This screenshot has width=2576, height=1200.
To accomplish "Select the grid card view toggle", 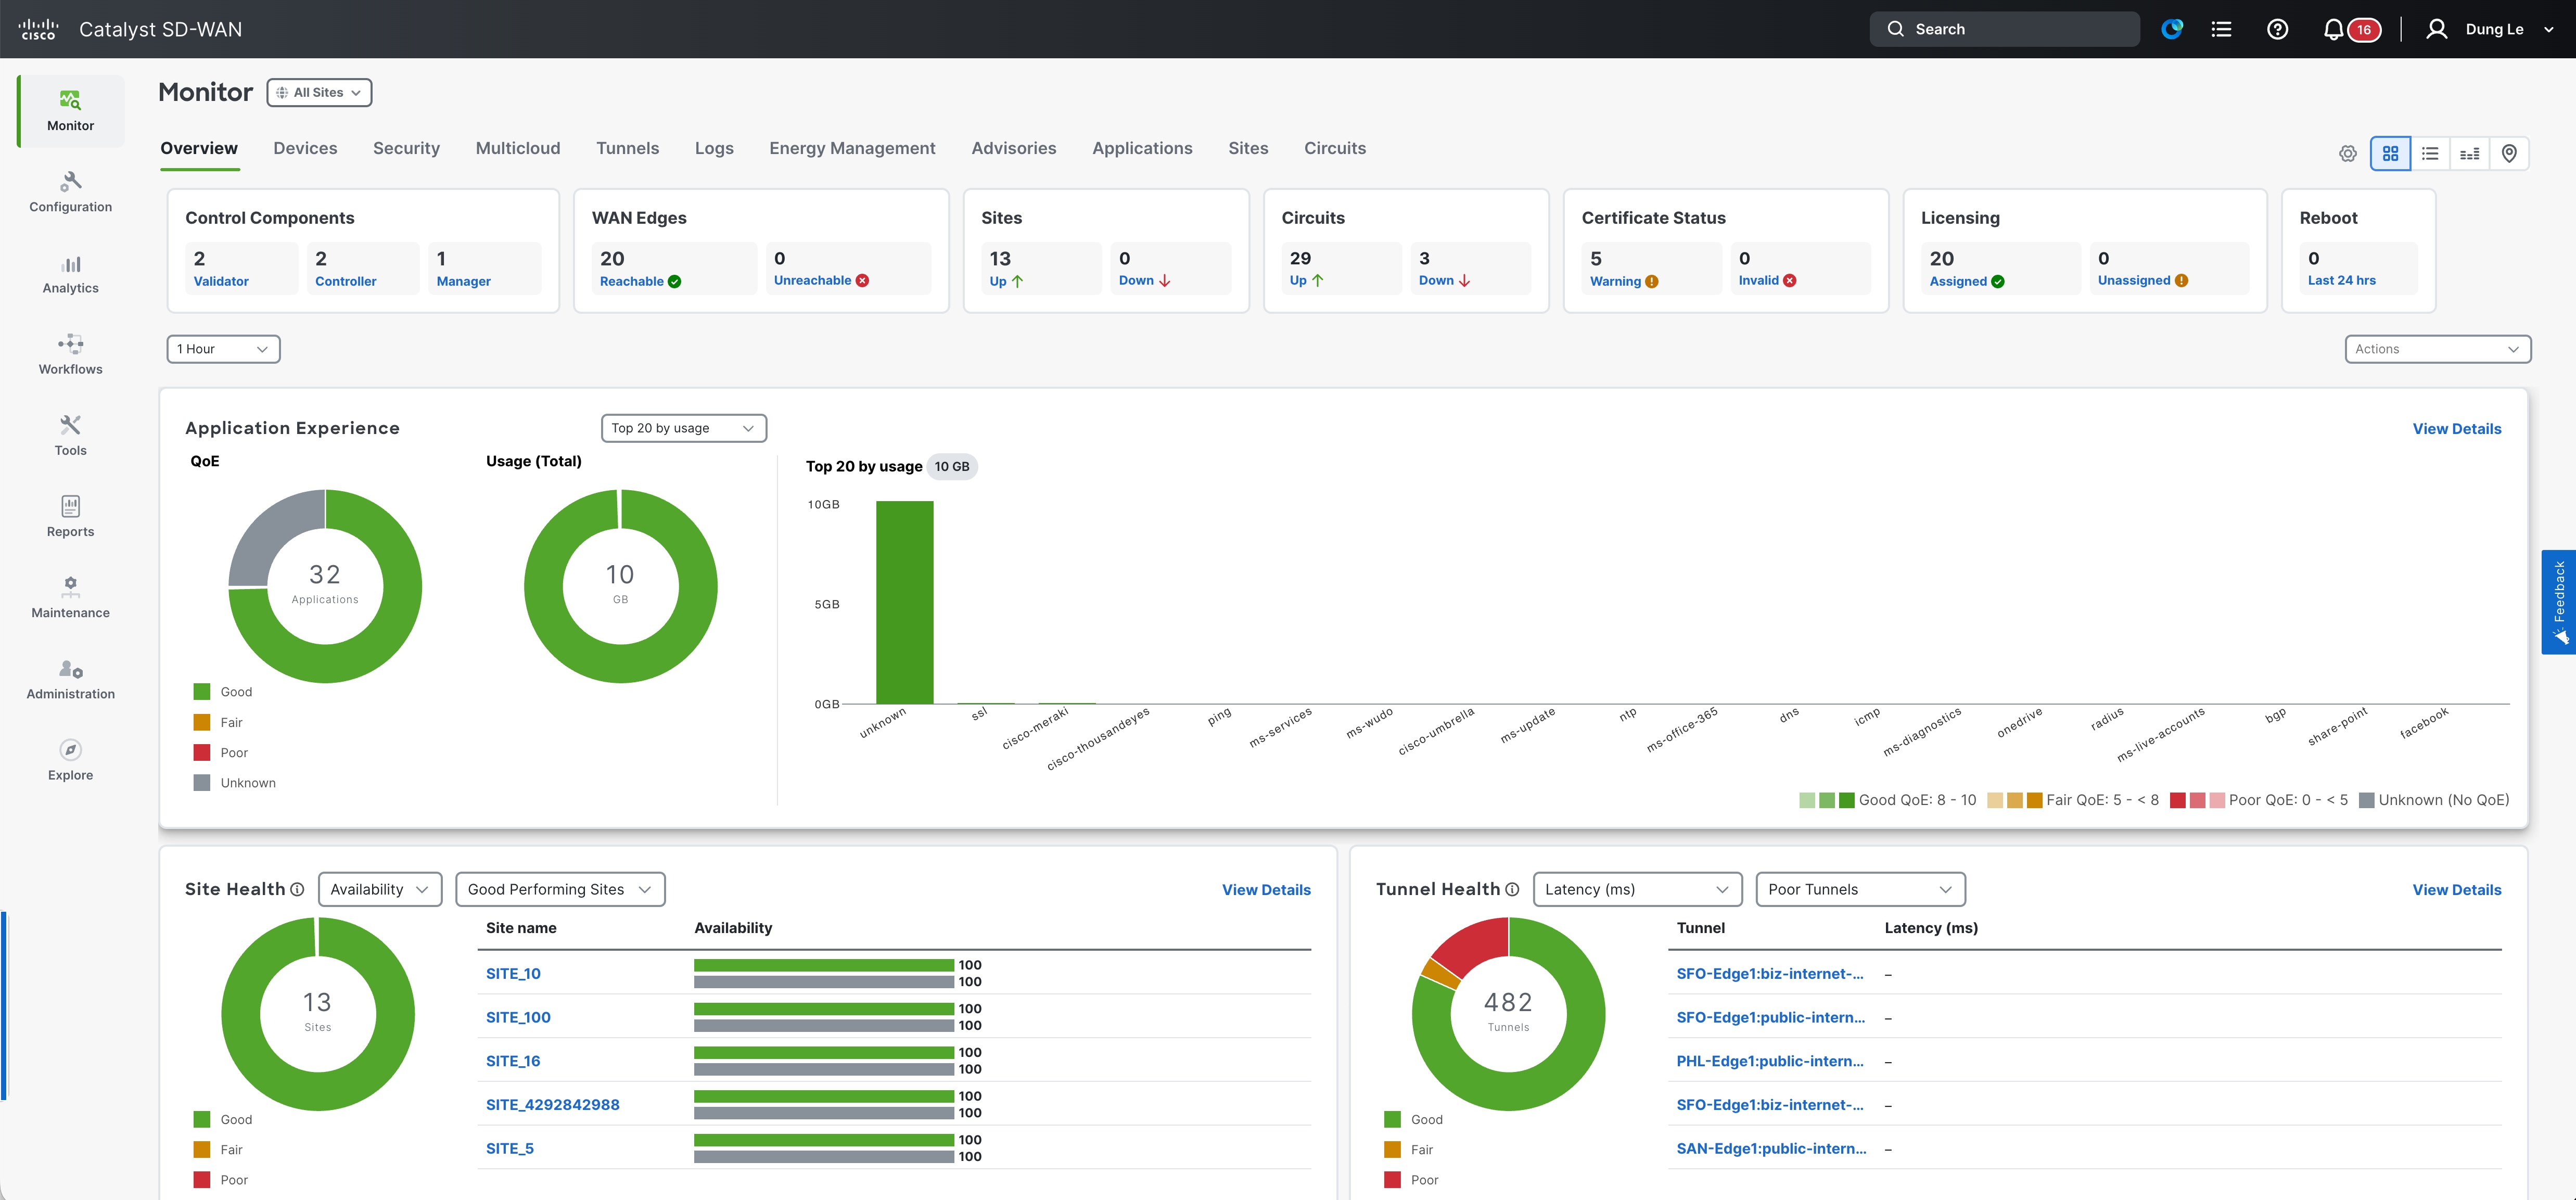I will click(2390, 153).
